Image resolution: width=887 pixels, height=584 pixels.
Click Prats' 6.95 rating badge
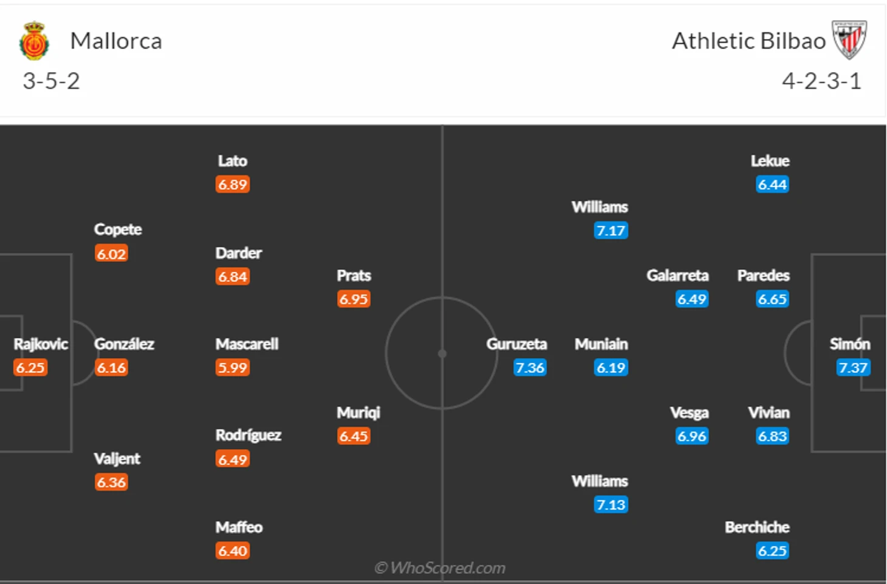click(354, 299)
